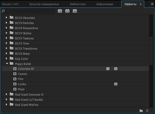The width and height of the screenshot is (155, 114).
Task: Expand the BCC9 Particles folder arrow
Action: 6,23
